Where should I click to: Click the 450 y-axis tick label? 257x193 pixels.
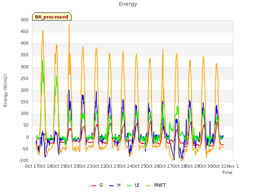click(x=24, y=31)
